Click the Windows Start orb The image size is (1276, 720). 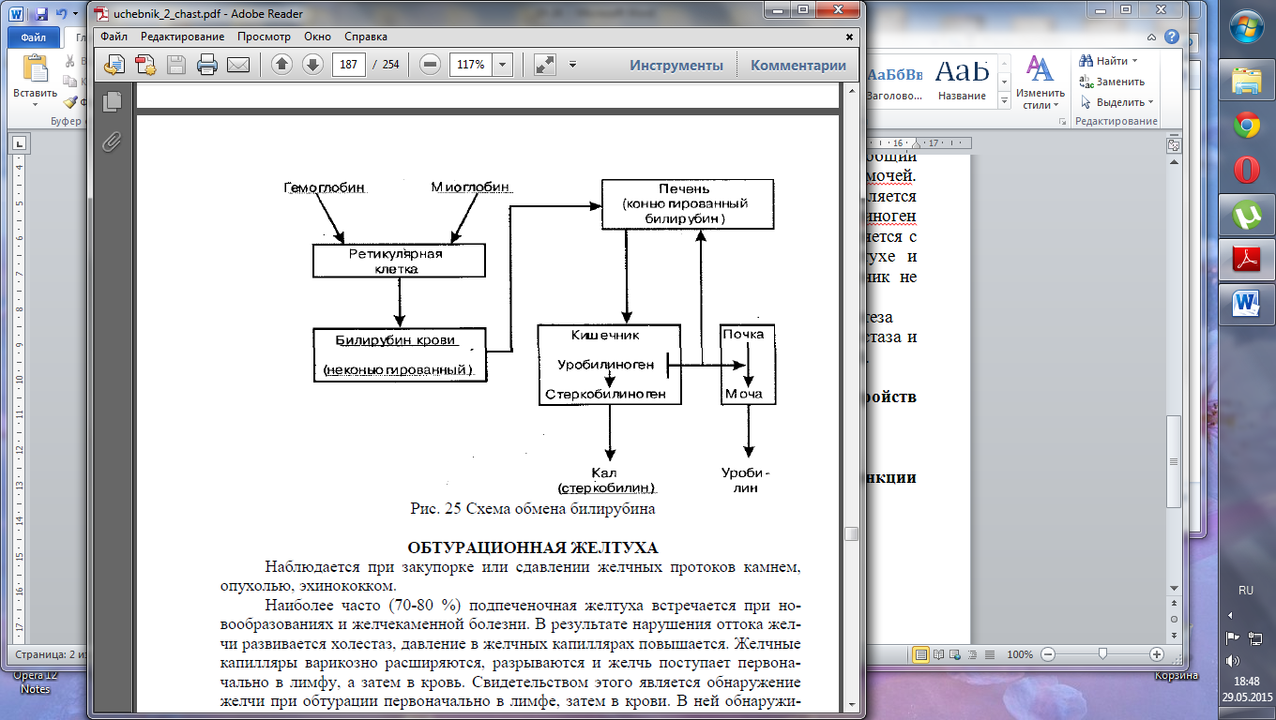pyautogui.click(x=1246, y=28)
